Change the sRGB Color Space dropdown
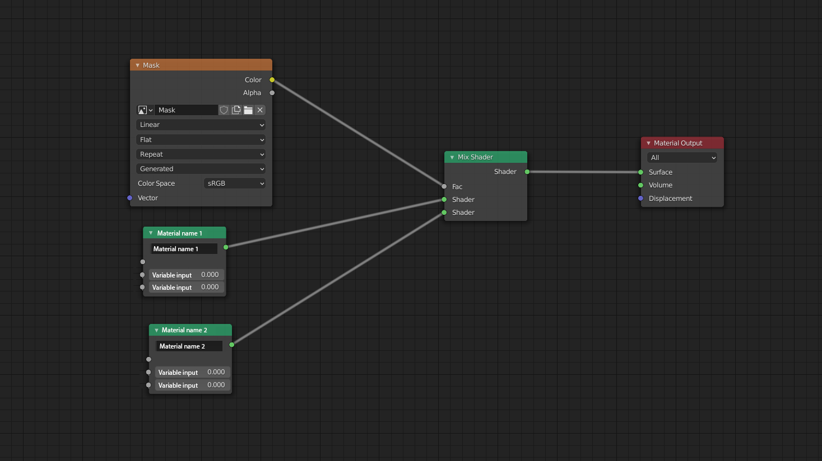822x461 pixels. click(235, 184)
